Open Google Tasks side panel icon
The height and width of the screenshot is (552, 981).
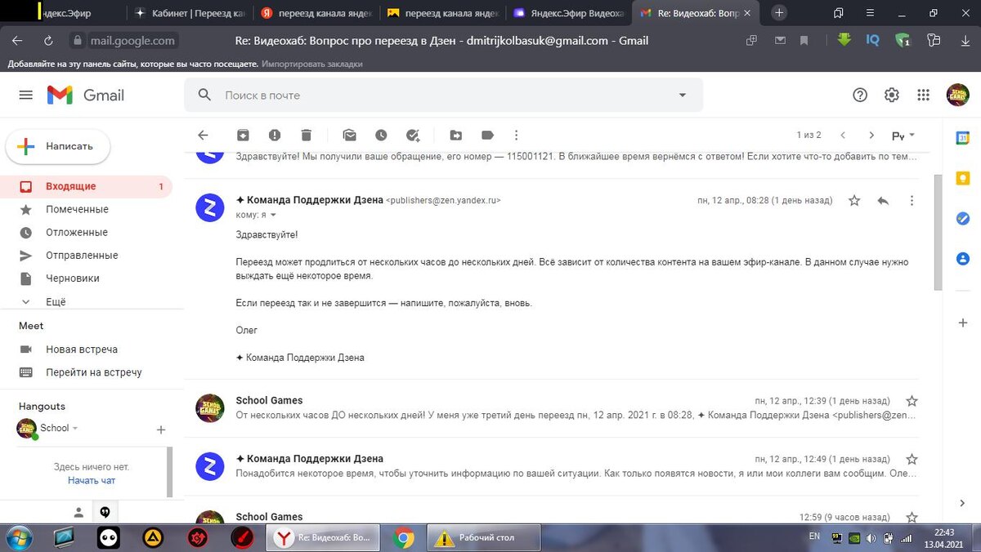[x=963, y=219]
